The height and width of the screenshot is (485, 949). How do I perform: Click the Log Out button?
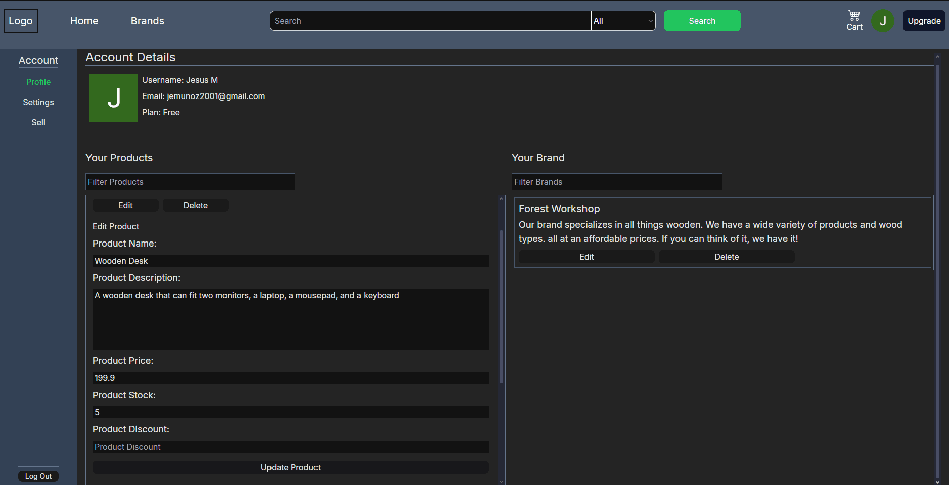(x=38, y=476)
